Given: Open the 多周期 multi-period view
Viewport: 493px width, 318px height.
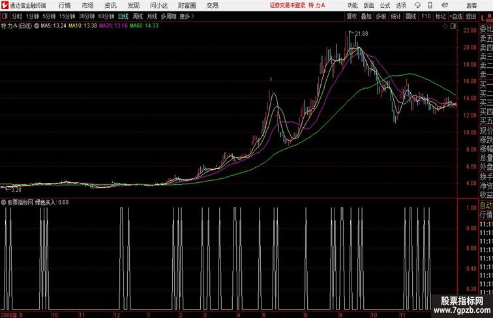Looking at the screenshot, I should pos(169,16).
